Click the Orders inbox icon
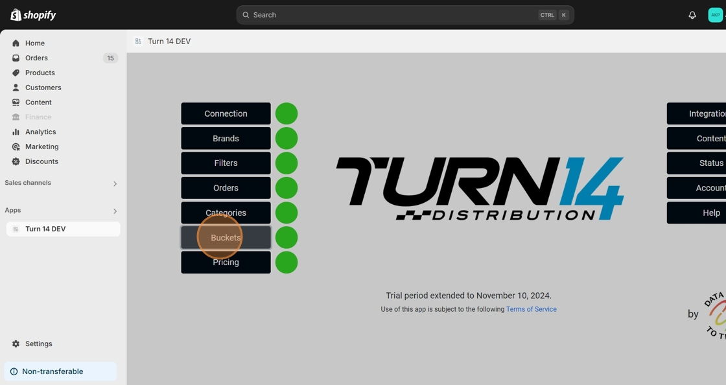 tap(16, 58)
